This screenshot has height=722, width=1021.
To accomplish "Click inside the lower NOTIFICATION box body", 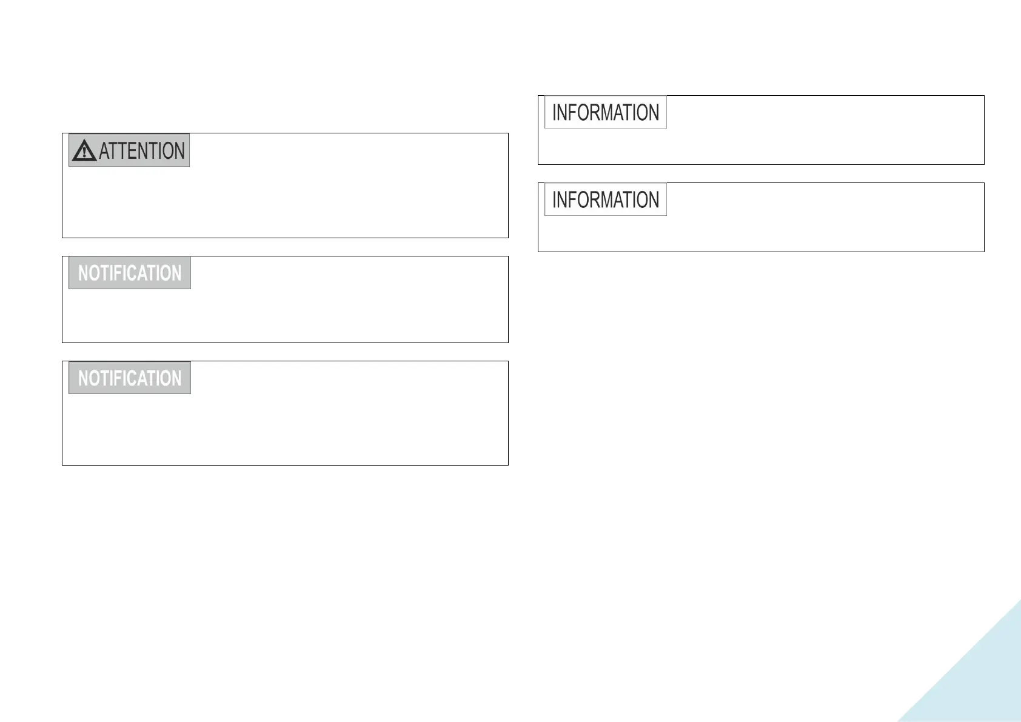I will coord(285,429).
